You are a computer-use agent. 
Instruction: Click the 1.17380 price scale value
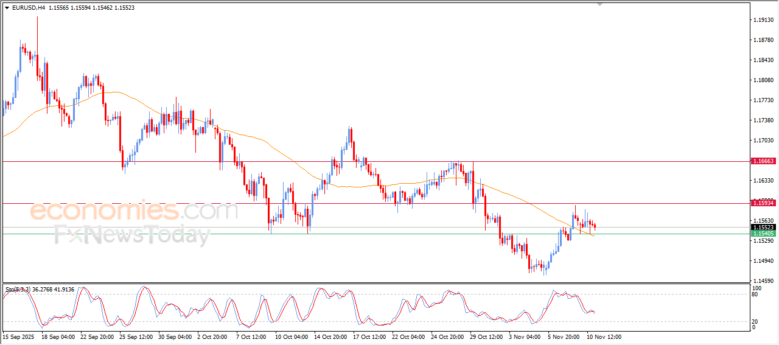tap(763, 120)
